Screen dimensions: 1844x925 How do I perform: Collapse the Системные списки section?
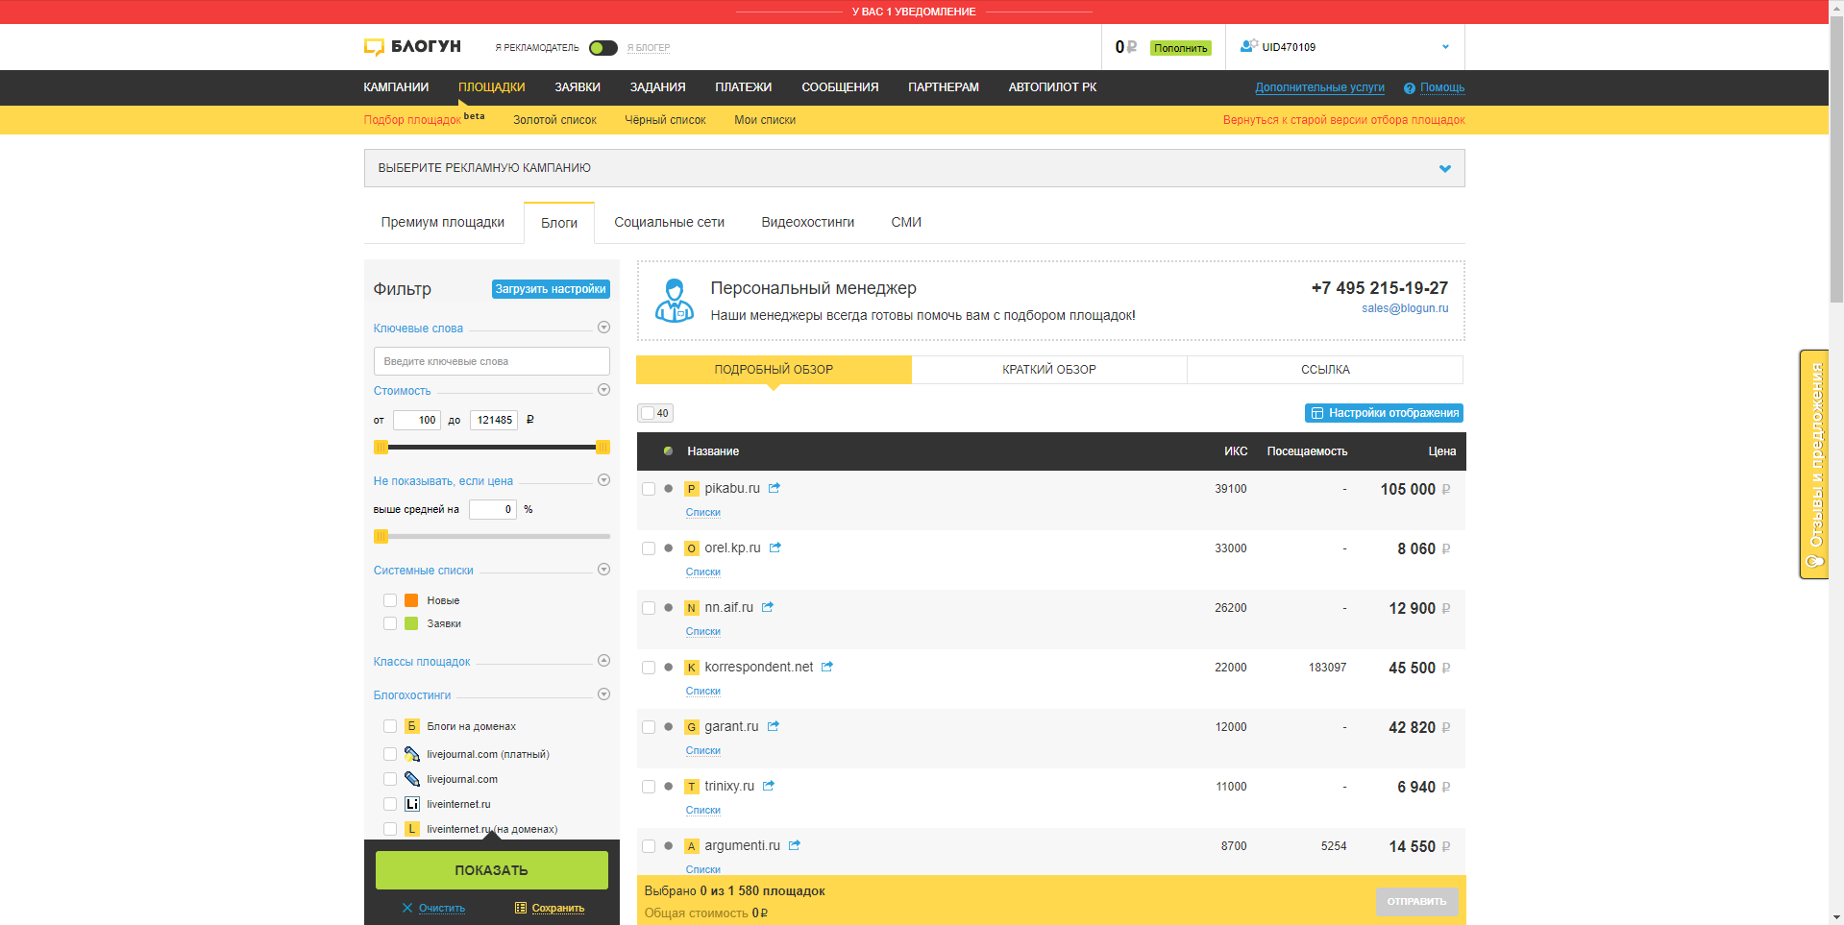coord(603,570)
